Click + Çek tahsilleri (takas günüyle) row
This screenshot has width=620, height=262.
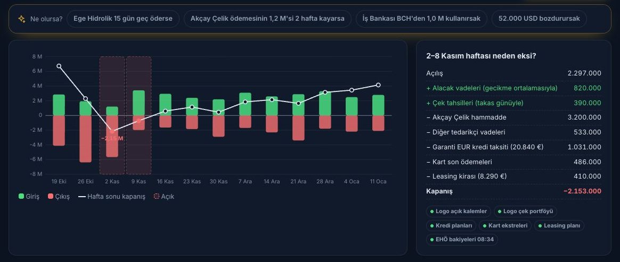513,103
